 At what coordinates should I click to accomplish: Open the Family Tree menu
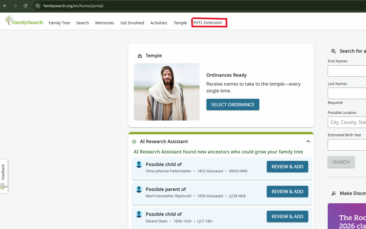59,23
